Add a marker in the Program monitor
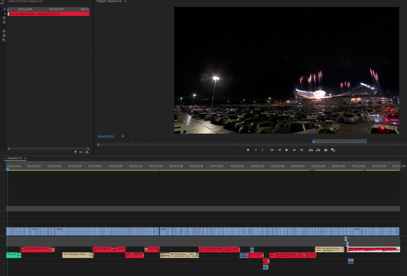407x276 pixels. [248, 150]
